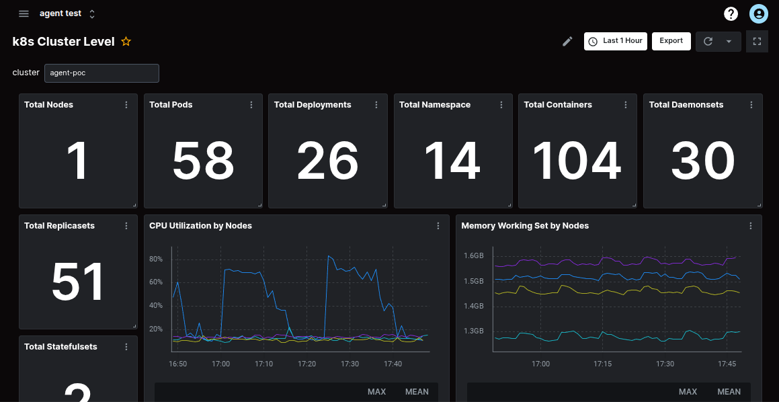Screen dimensions: 779x402
Task: Click the refresh dashboard icon
Action: pos(707,41)
